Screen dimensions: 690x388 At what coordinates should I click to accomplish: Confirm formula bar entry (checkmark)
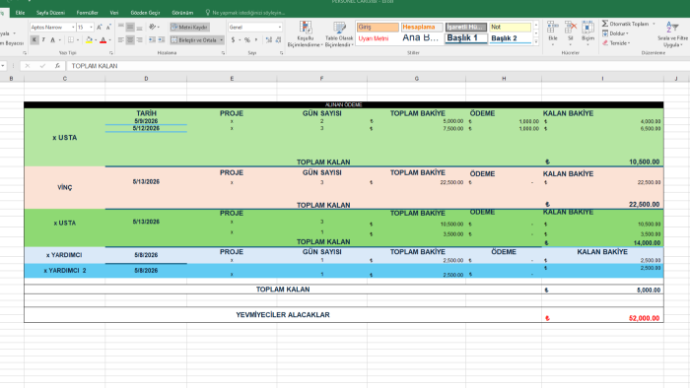pos(42,66)
